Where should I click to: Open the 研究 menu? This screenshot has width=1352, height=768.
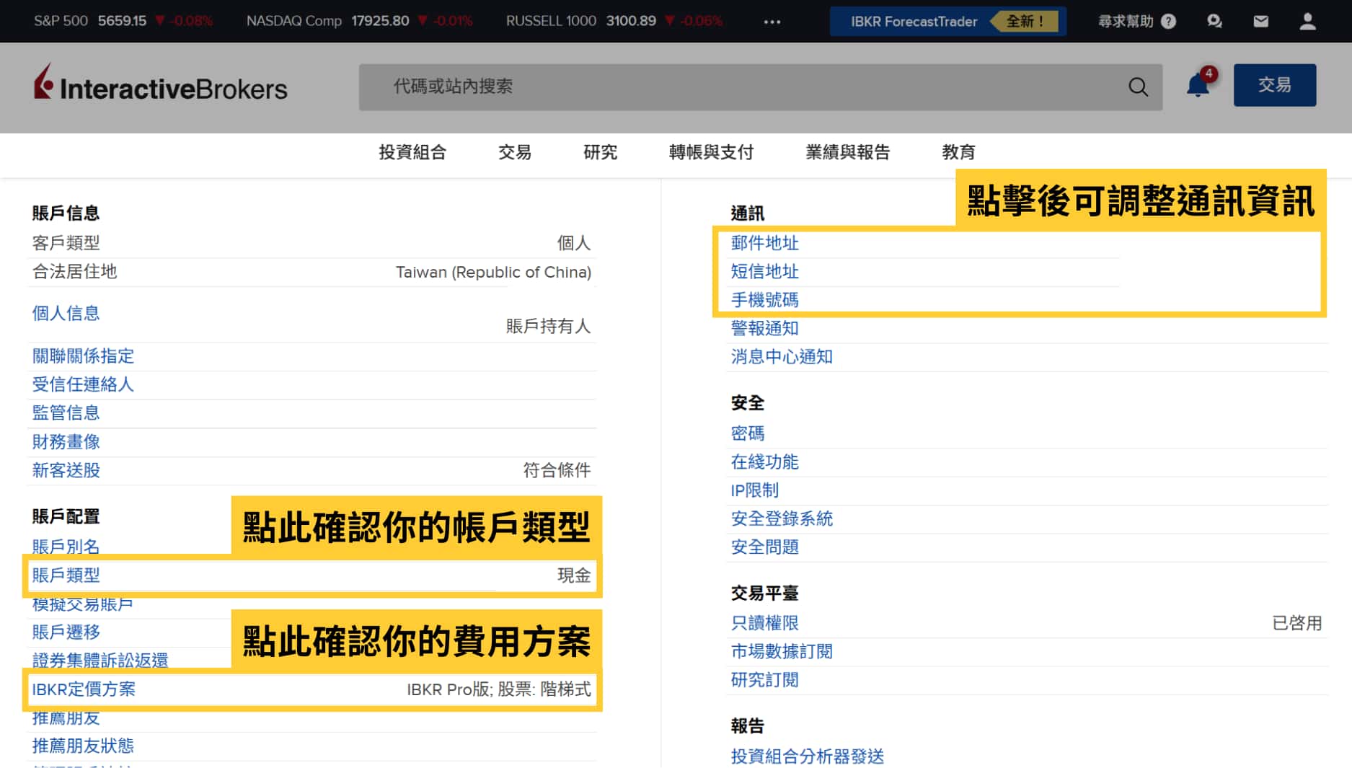(x=600, y=152)
